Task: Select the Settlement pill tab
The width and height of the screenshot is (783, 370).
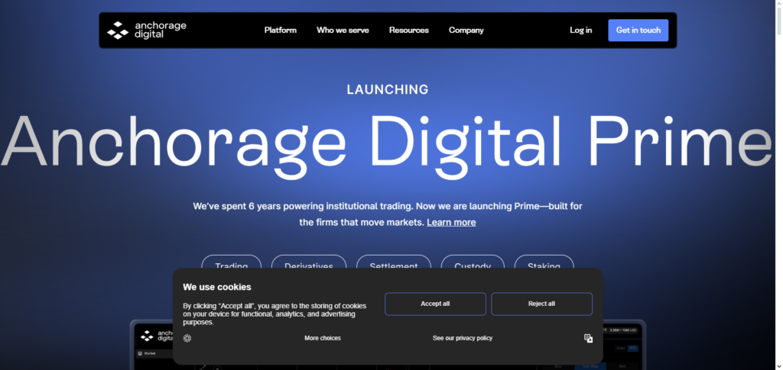Action: (x=394, y=262)
